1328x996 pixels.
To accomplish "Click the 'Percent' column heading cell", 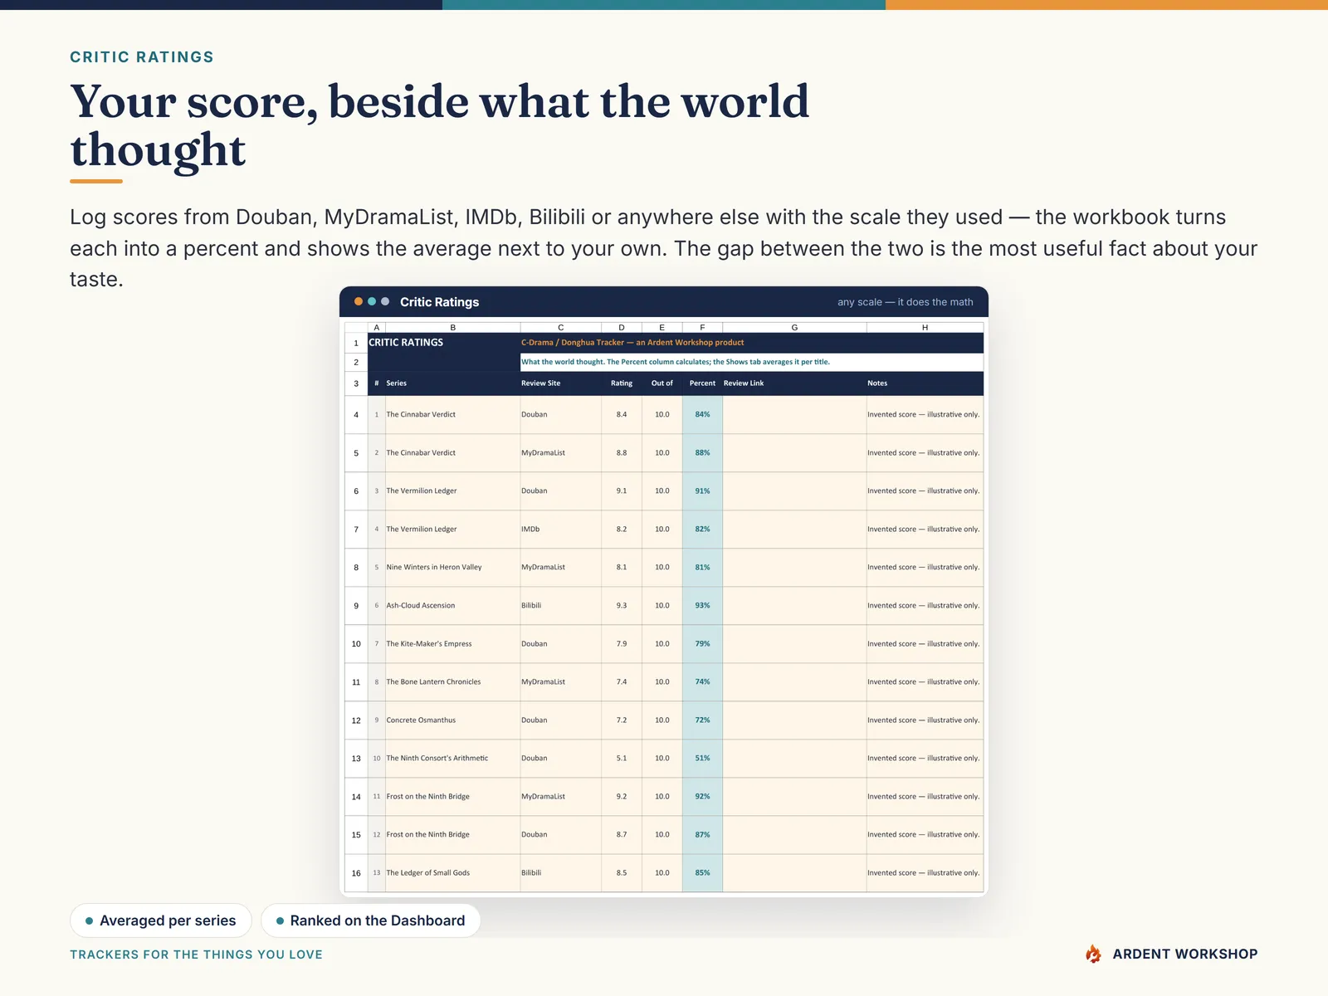I will click(703, 383).
